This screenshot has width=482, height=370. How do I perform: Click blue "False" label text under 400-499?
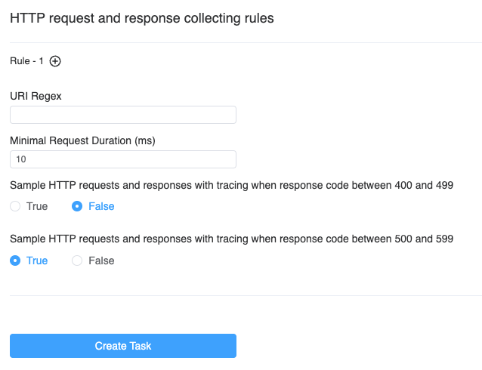101,206
